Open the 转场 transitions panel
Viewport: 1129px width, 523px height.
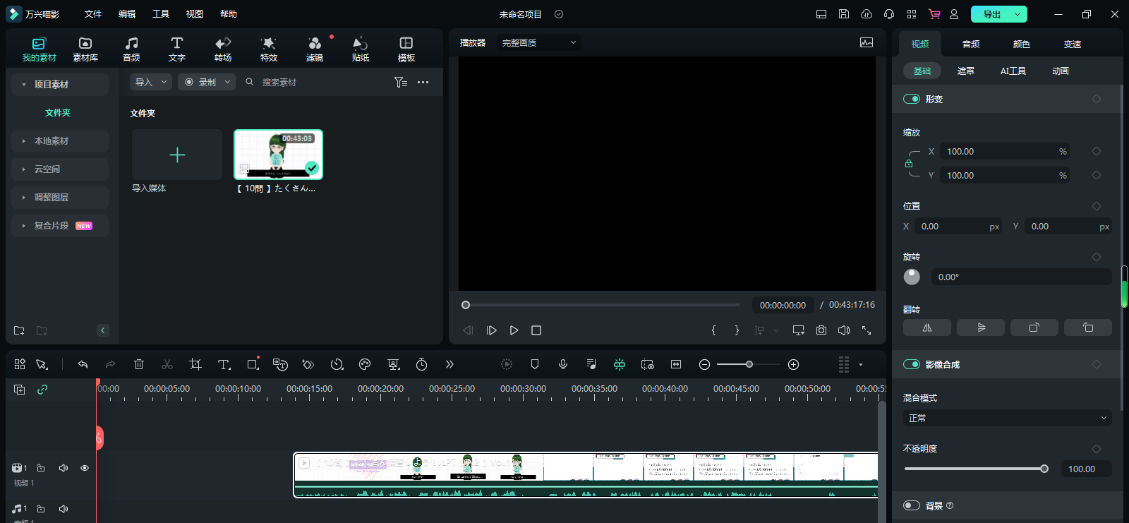coord(223,49)
